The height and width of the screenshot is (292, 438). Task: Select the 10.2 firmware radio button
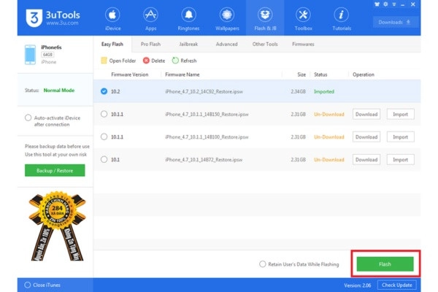104,91
